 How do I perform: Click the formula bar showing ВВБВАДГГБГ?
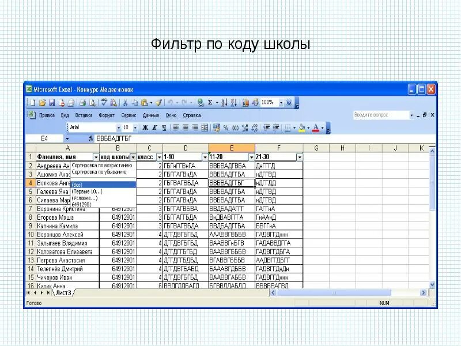click(x=264, y=138)
